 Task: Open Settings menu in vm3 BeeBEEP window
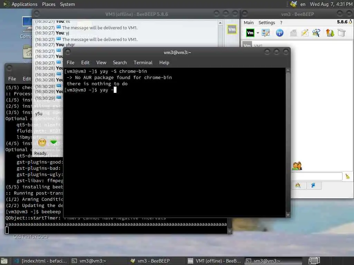tap(267, 22)
